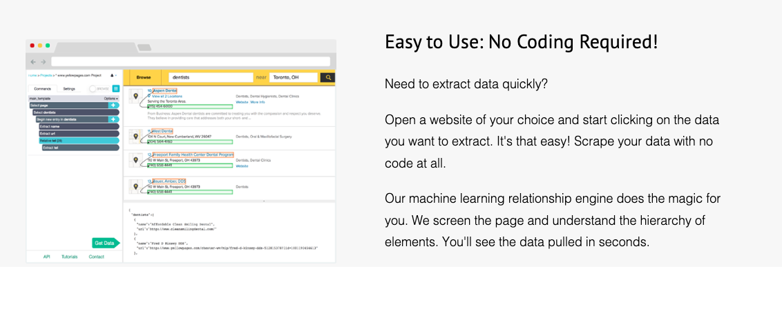The width and height of the screenshot is (782, 320).
Task: Click the browser back arrow
Action: click(x=33, y=62)
